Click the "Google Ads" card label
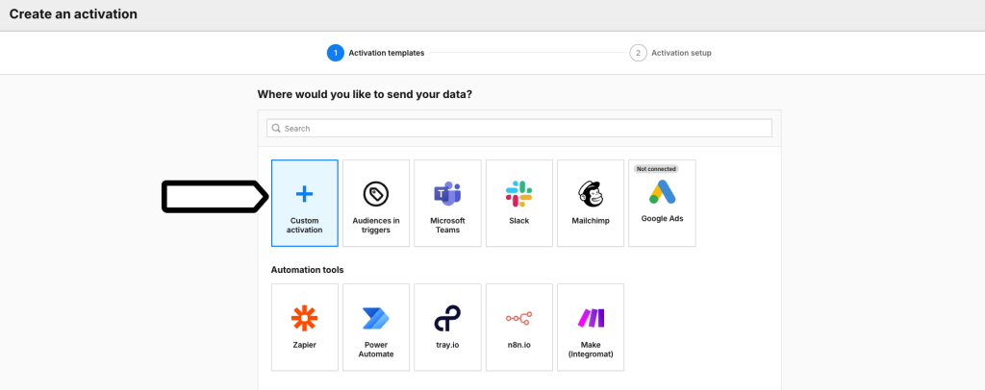This screenshot has width=985, height=390. 662,219
